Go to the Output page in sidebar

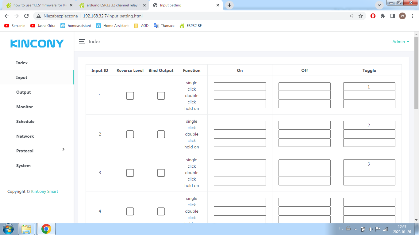[x=24, y=92]
